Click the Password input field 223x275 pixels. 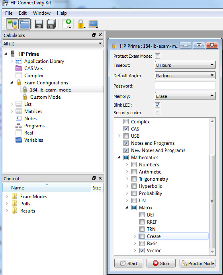pyautogui.click(x=185, y=86)
